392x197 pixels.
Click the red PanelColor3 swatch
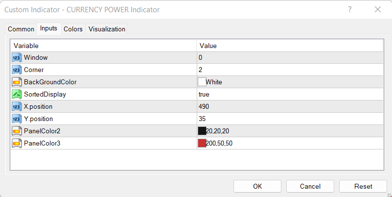click(202, 143)
